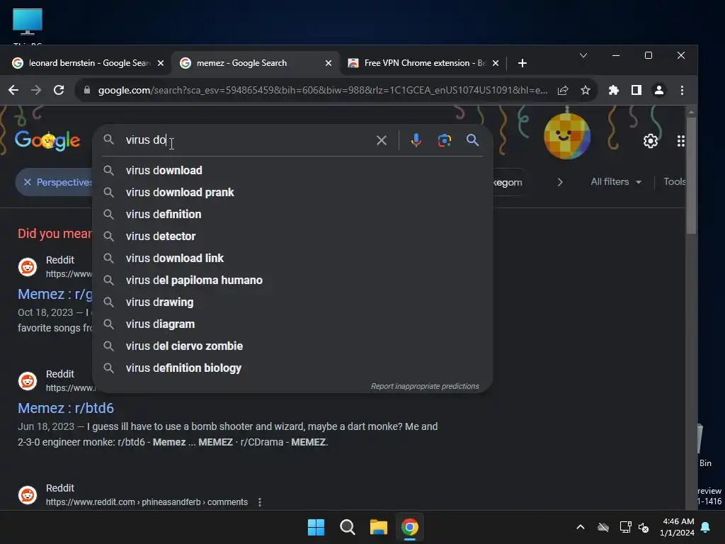Switch to Free VPN Chrome extension tab
The image size is (725, 544).
(423, 63)
